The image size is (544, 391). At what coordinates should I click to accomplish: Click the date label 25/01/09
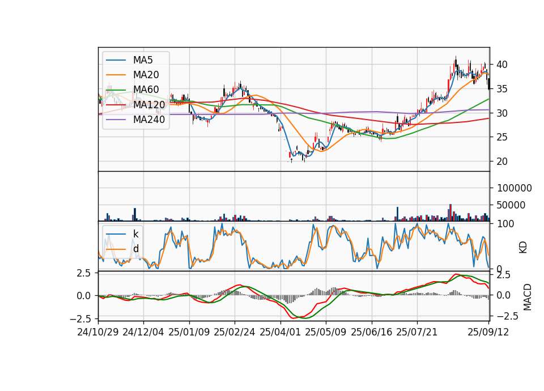[189, 332]
